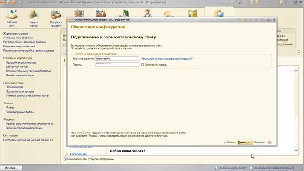Open Журнал регистрации
304x171 pixels.
click(16, 34)
